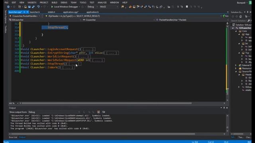
Task: Start the Local Windows Debugger
Action: point(65,7)
